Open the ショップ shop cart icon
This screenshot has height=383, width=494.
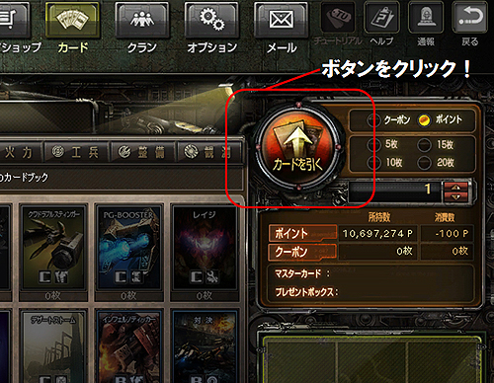tap(13, 19)
